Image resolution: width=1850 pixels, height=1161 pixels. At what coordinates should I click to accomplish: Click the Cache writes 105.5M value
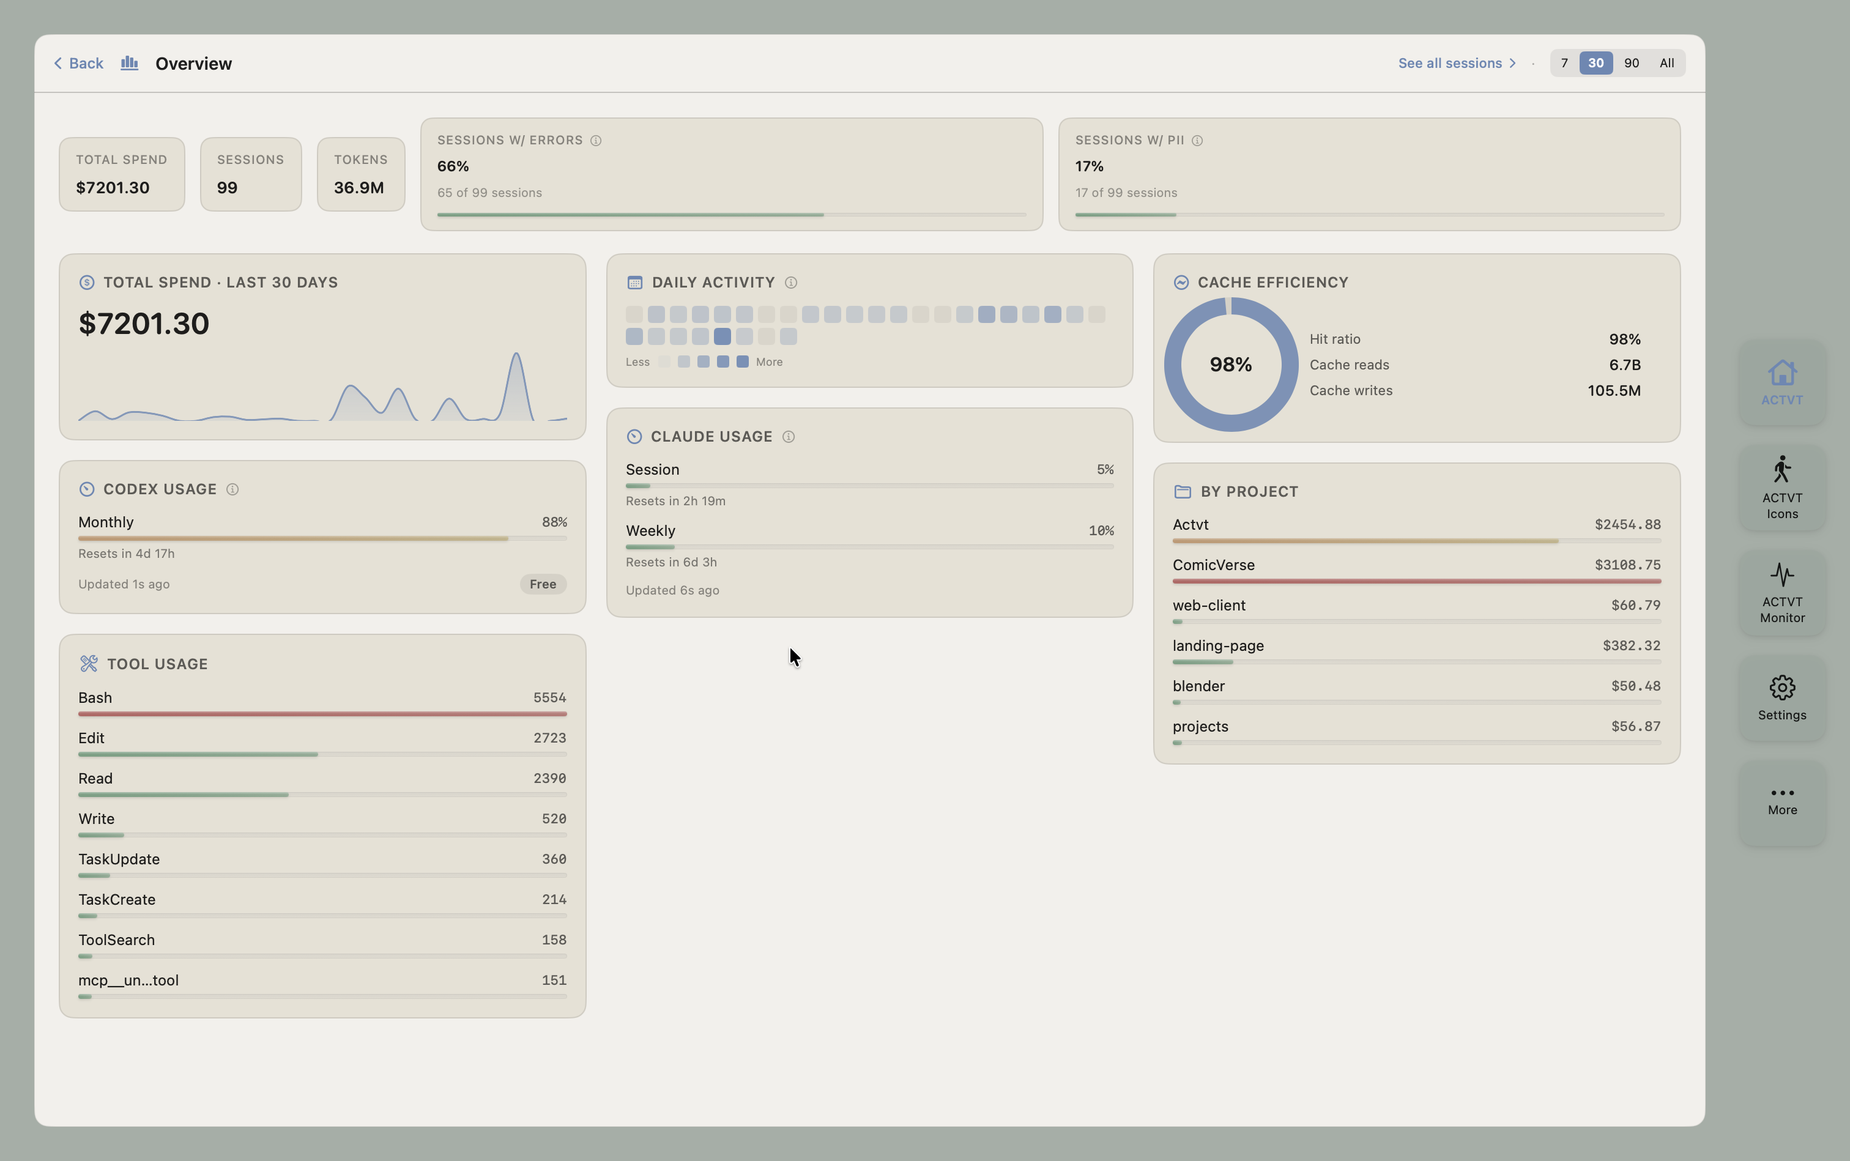point(1613,391)
